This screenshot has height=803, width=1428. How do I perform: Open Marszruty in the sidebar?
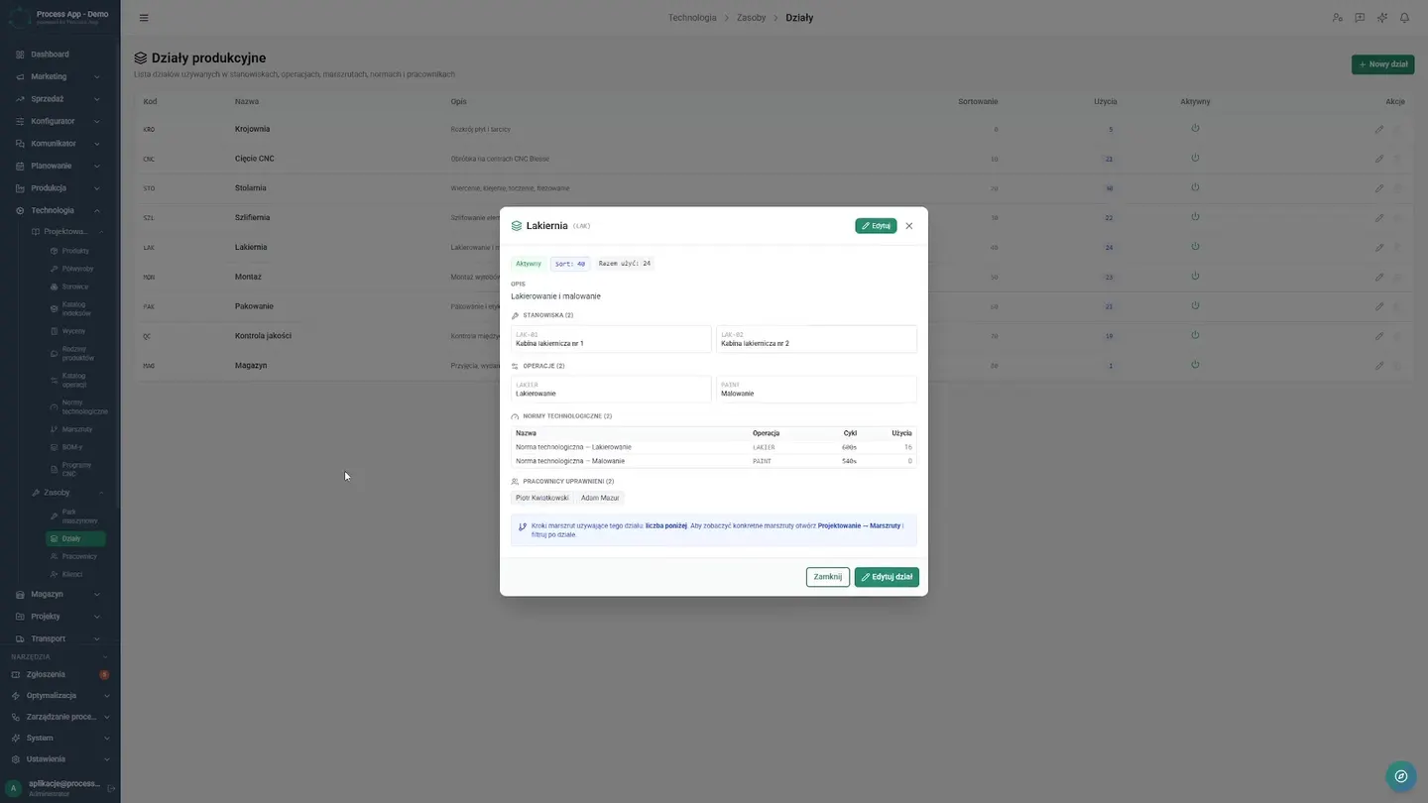point(76,429)
